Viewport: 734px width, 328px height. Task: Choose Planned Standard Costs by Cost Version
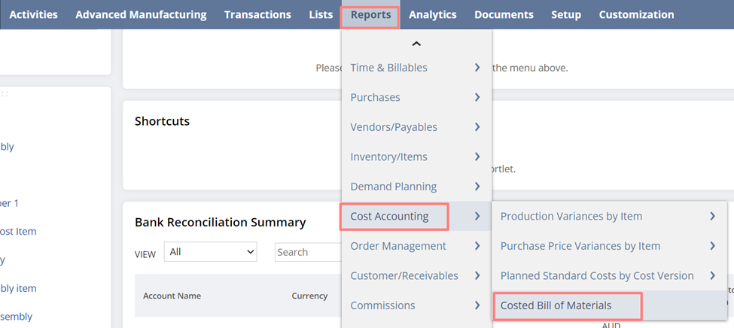click(x=597, y=275)
